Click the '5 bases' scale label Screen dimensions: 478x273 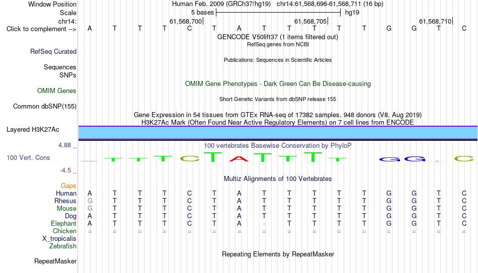point(202,13)
